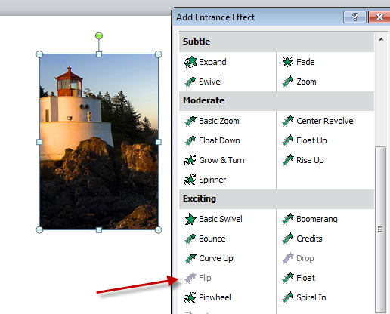Choose the Fade effect star icon
Viewport: 390px width, 314px height.
[x=287, y=62]
